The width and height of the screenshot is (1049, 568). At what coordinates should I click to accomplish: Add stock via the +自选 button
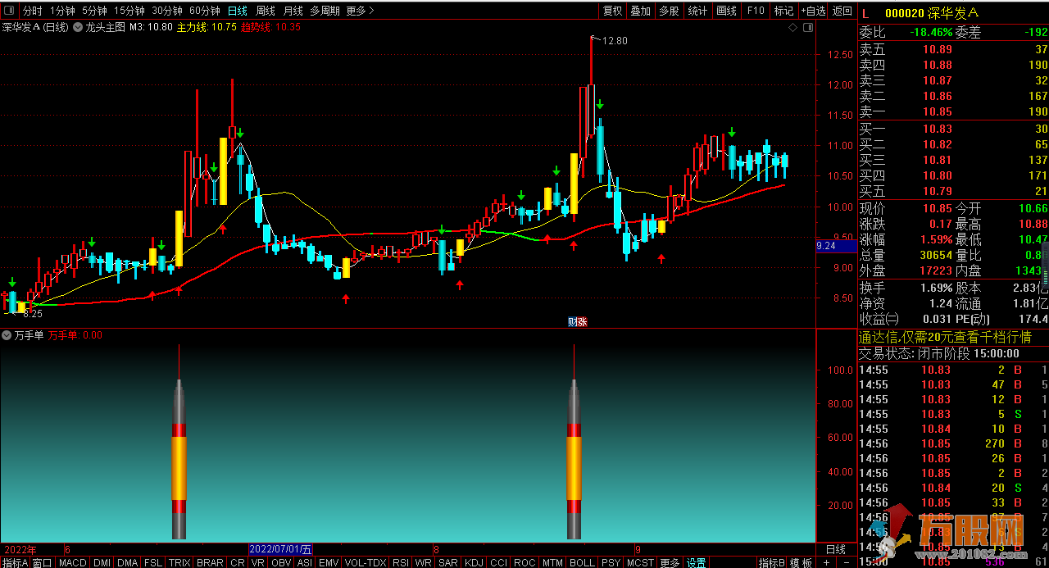point(813,11)
